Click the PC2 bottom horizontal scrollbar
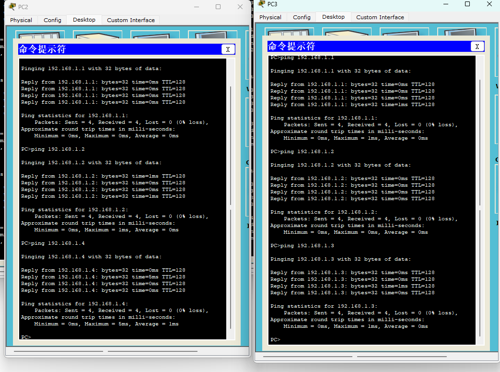 tap(58, 351)
